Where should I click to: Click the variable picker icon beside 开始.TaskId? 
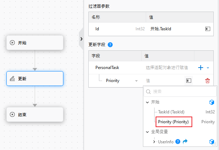click(207, 29)
